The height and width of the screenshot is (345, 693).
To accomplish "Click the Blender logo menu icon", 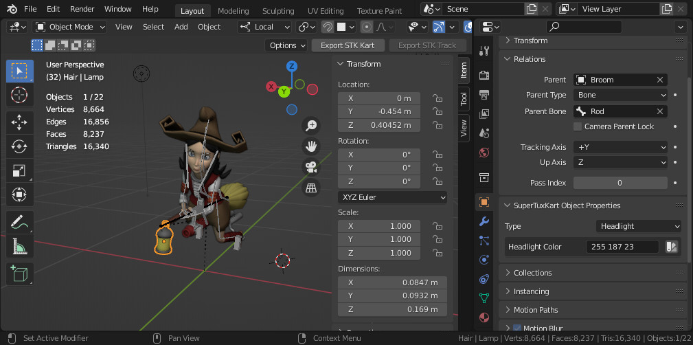I will coord(12,9).
